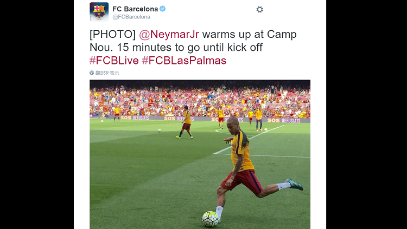407x229 pixels.
Task: Select the '[PHOTO]' text in tweet
Action: tap(113, 34)
